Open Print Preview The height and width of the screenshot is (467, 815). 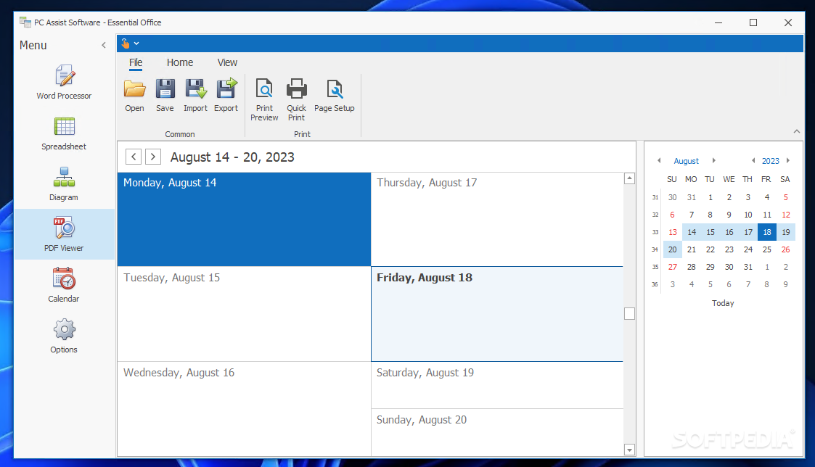point(264,100)
